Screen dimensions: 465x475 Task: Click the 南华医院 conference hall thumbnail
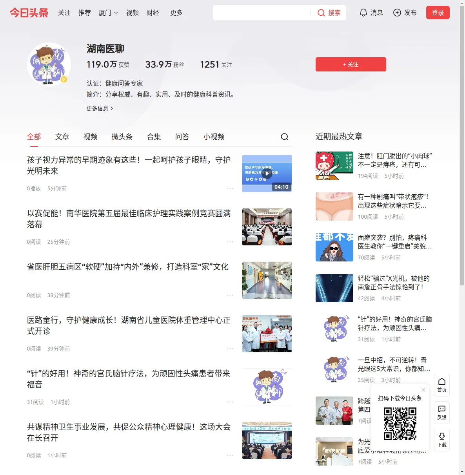point(267,227)
